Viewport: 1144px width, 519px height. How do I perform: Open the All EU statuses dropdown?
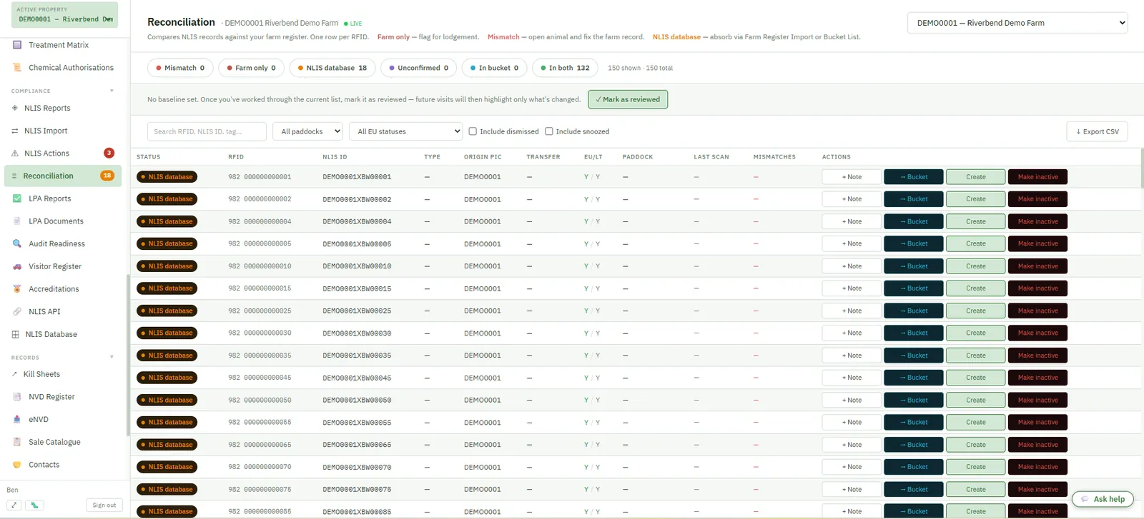tap(406, 131)
